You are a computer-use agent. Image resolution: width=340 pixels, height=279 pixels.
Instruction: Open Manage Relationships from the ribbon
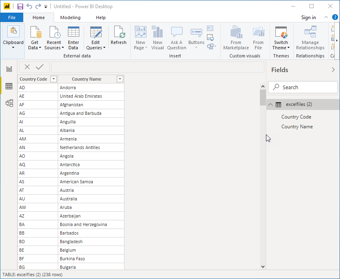pyautogui.click(x=310, y=38)
